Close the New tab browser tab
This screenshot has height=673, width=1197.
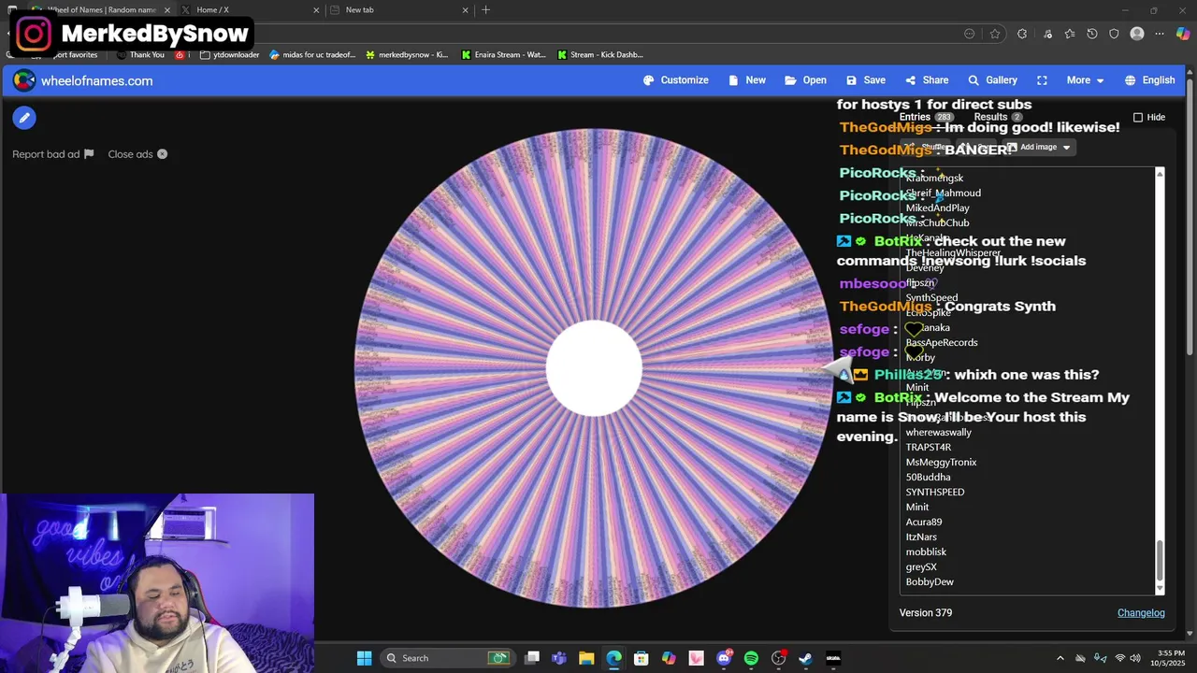coord(465,10)
